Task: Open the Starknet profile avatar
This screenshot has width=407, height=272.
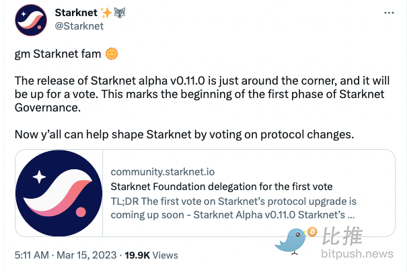Action: [31, 19]
